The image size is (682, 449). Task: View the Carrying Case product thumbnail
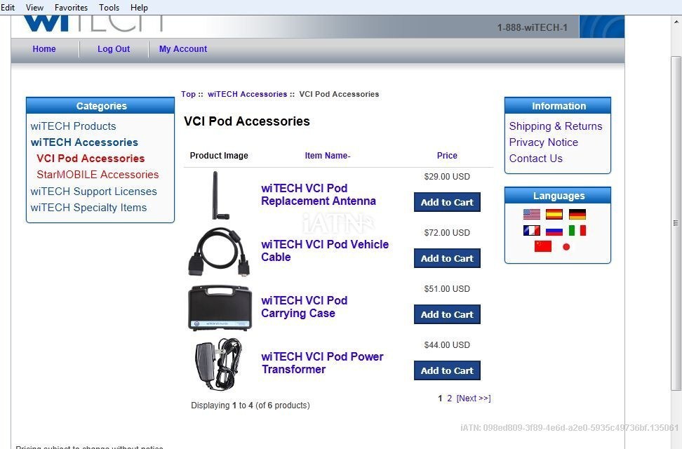click(x=220, y=307)
